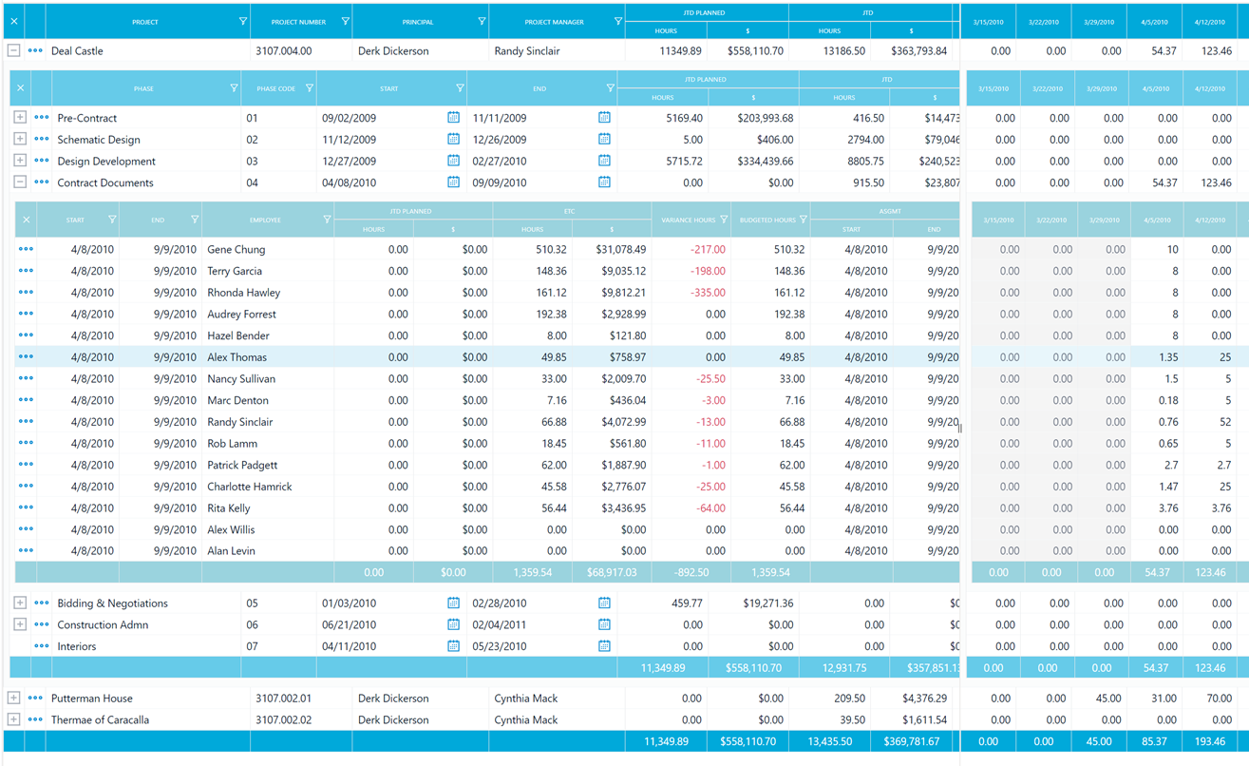
Task: Collapse the Deal Castle project row
Action: point(13,51)
